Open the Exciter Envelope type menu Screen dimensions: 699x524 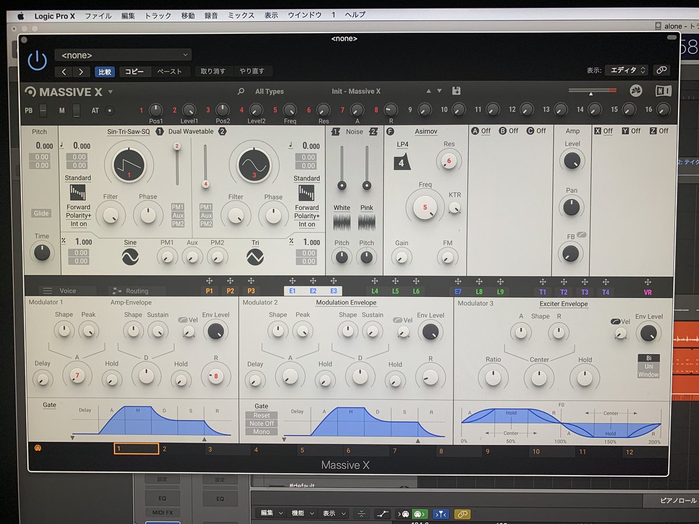point(563,303)
